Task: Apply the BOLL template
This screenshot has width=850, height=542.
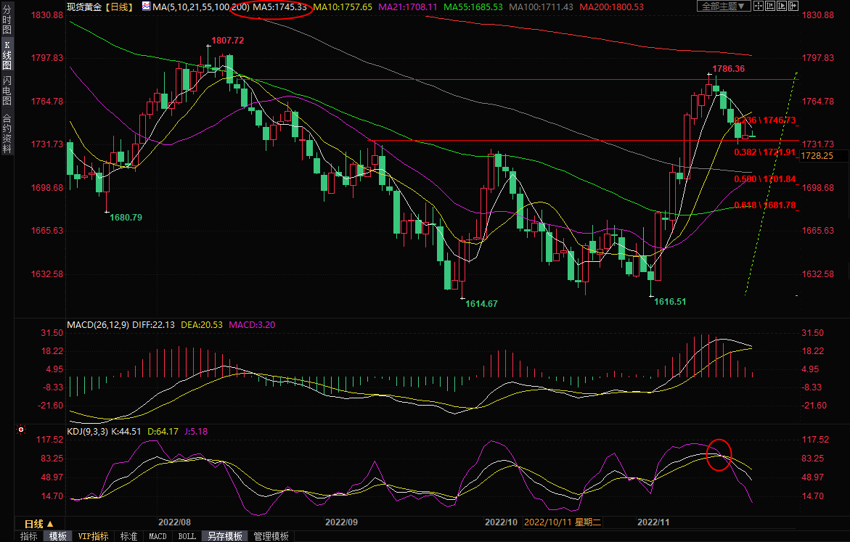Action: click(x=187, y=536)
